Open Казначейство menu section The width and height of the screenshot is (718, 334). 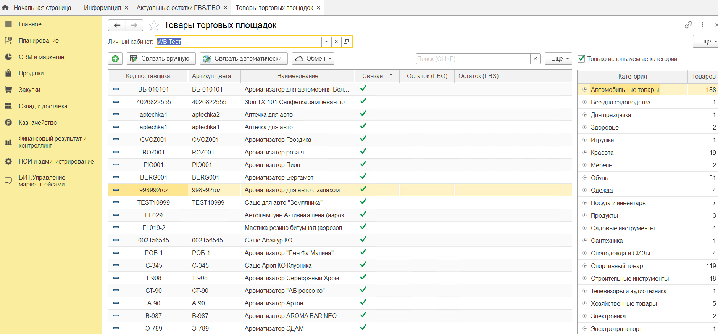pyautogui.click(x=38, y=122)
